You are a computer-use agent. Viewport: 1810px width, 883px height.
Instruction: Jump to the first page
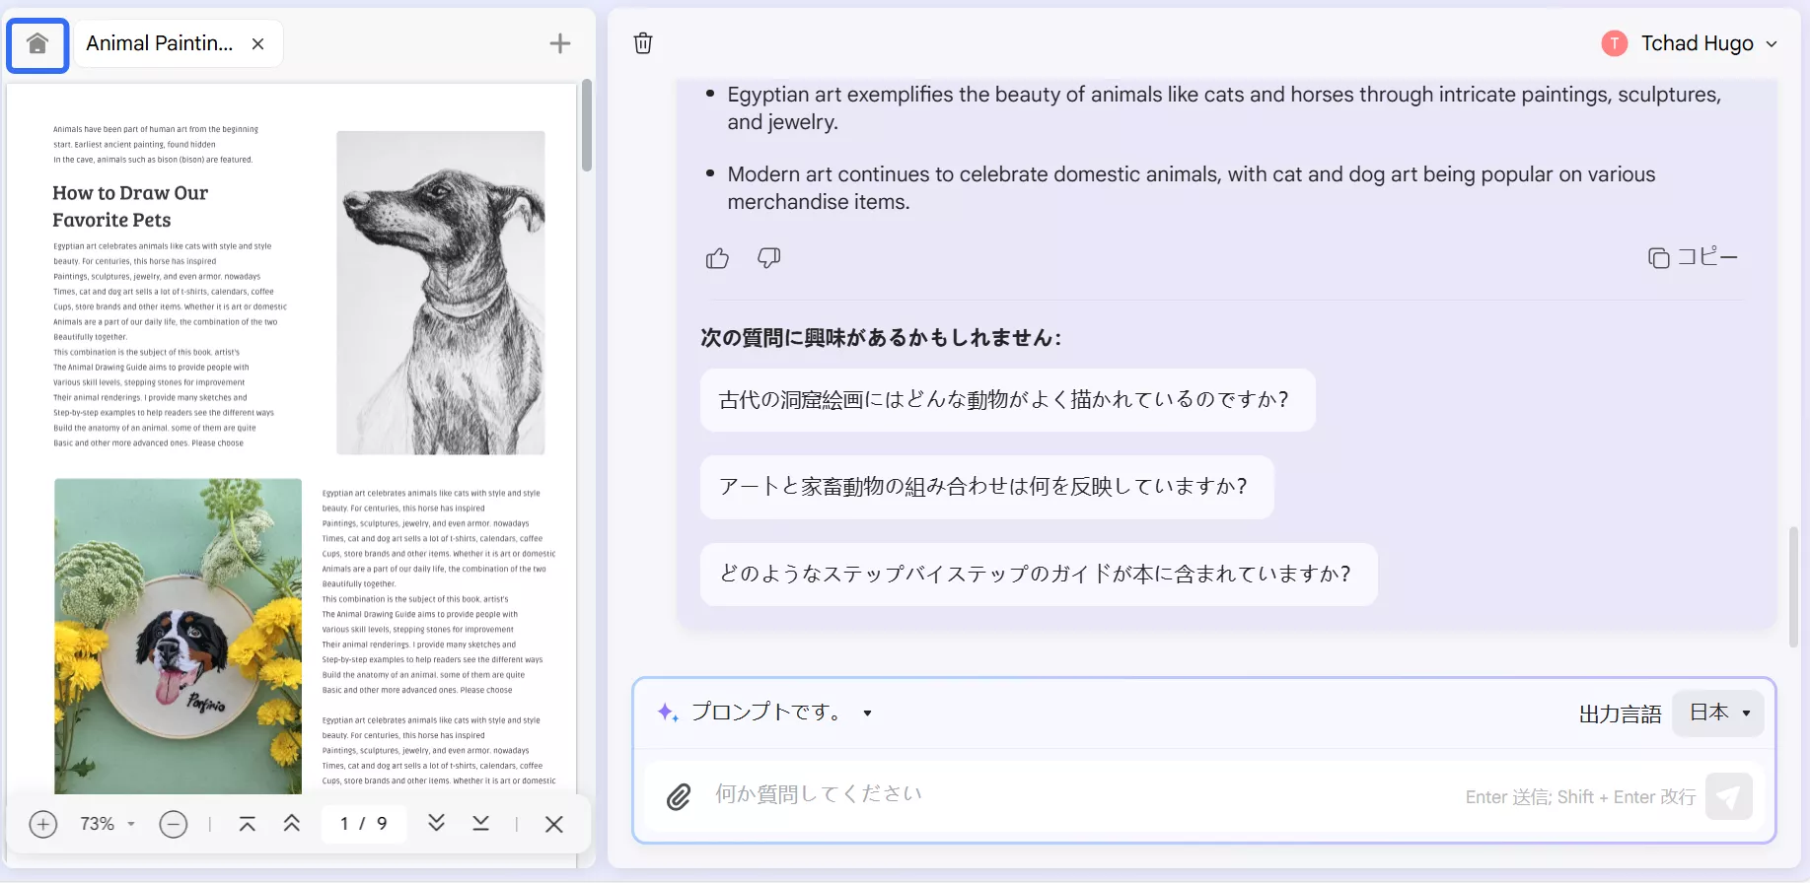pos(248,824)
